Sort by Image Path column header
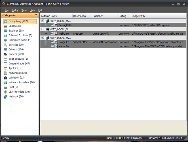This screenshot has height=142, width=188. point(159,16)
